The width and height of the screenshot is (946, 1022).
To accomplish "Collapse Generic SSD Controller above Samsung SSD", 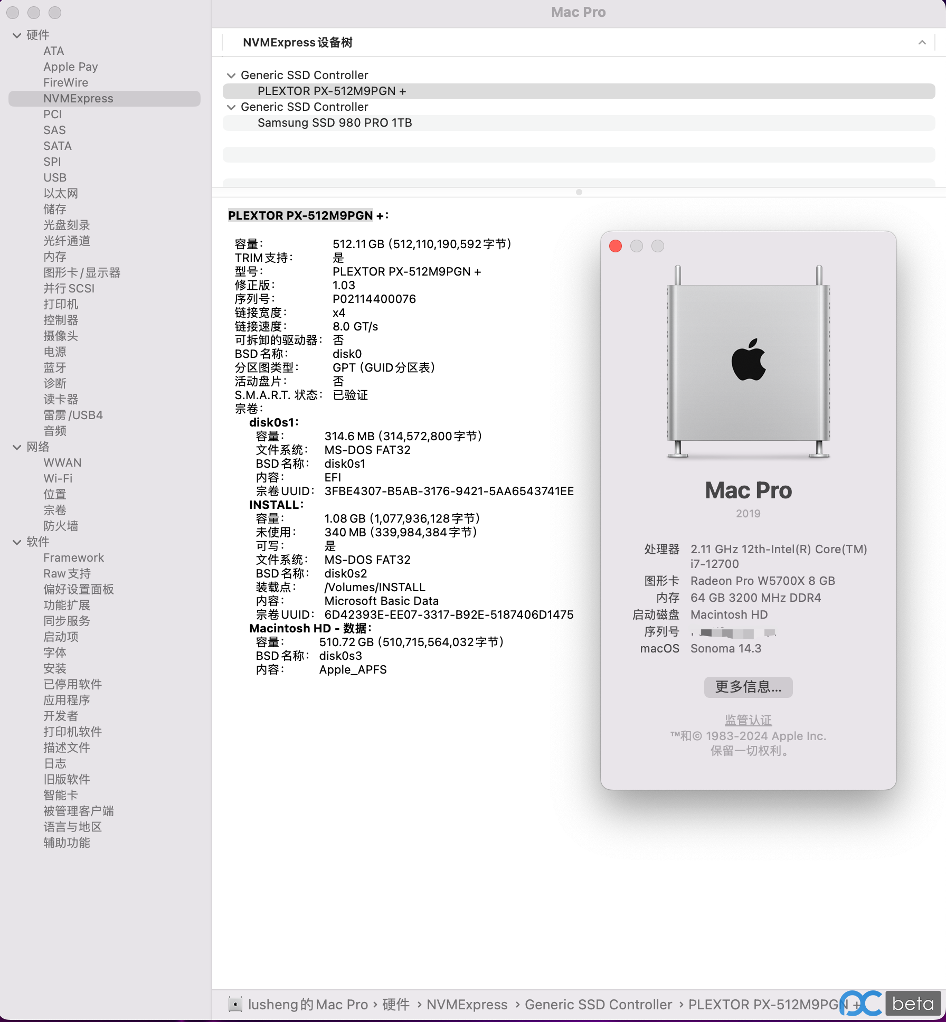I will point(231,107).
